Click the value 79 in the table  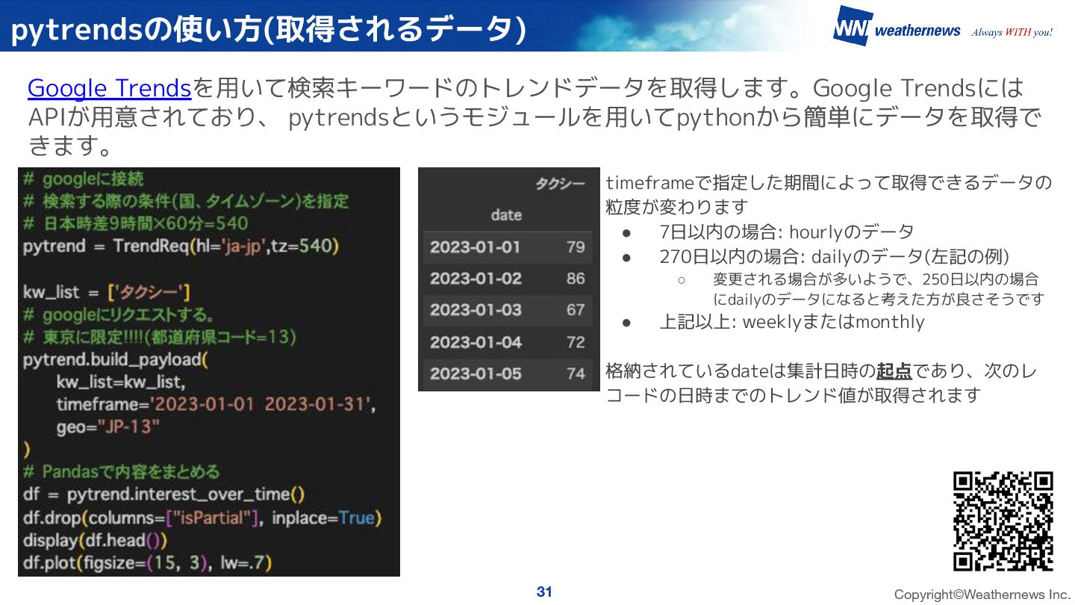point(576,247)
